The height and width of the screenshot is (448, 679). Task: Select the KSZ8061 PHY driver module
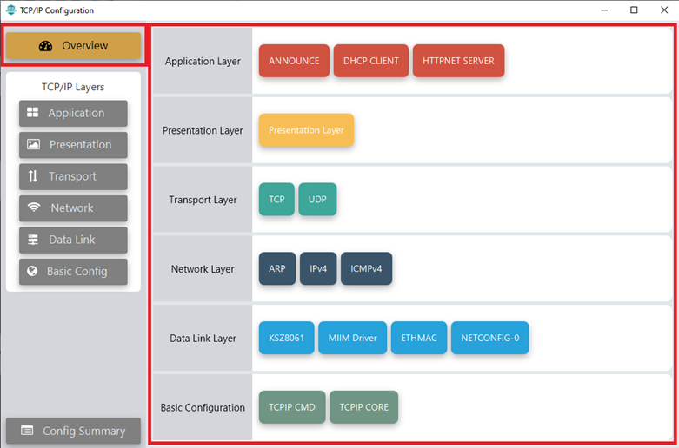(287, 338)
